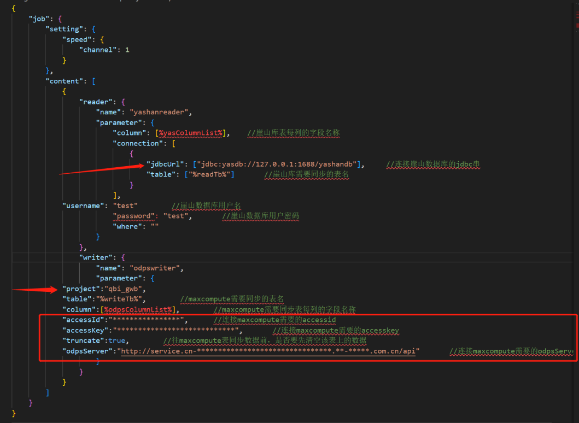
Task: Click the true value of truncate
Action: [116, 340]
